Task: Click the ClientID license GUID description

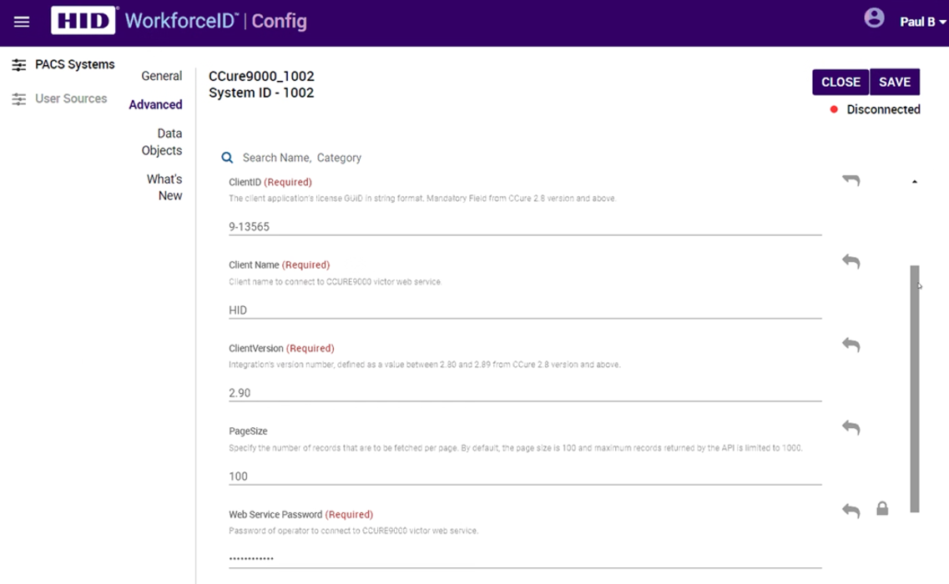Action: tap(422, 198)
